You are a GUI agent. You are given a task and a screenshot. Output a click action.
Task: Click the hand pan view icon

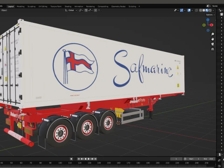tap(212, 39)
